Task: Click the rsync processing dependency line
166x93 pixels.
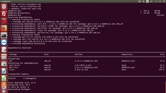Action: click(51, 30)
